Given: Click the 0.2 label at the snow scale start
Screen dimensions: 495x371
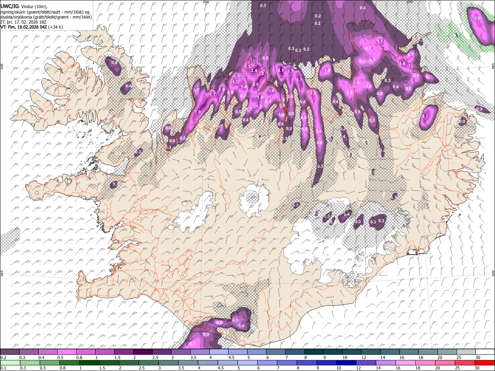Looking at the screenshot, I should tap(3, 357).
